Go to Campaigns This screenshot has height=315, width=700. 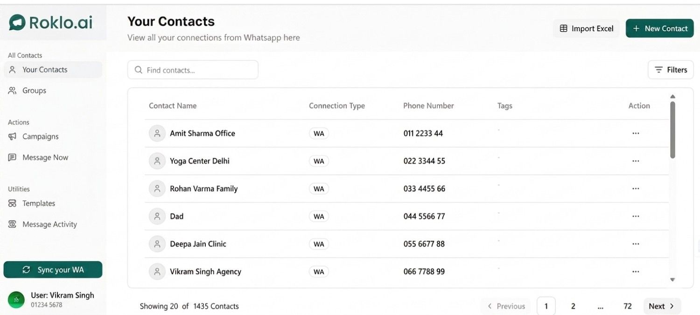click(x=33, y=137)
